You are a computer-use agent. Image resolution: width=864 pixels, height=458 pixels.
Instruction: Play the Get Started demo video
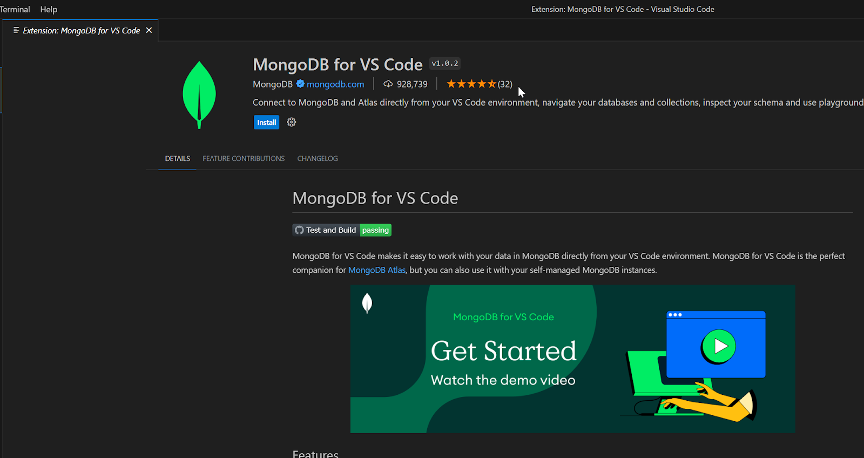pos(719,346)
